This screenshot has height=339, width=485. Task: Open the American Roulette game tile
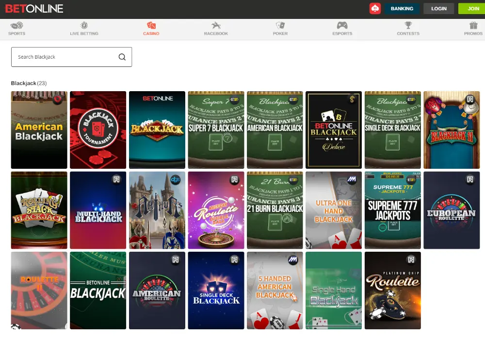[x=157, y=291]
